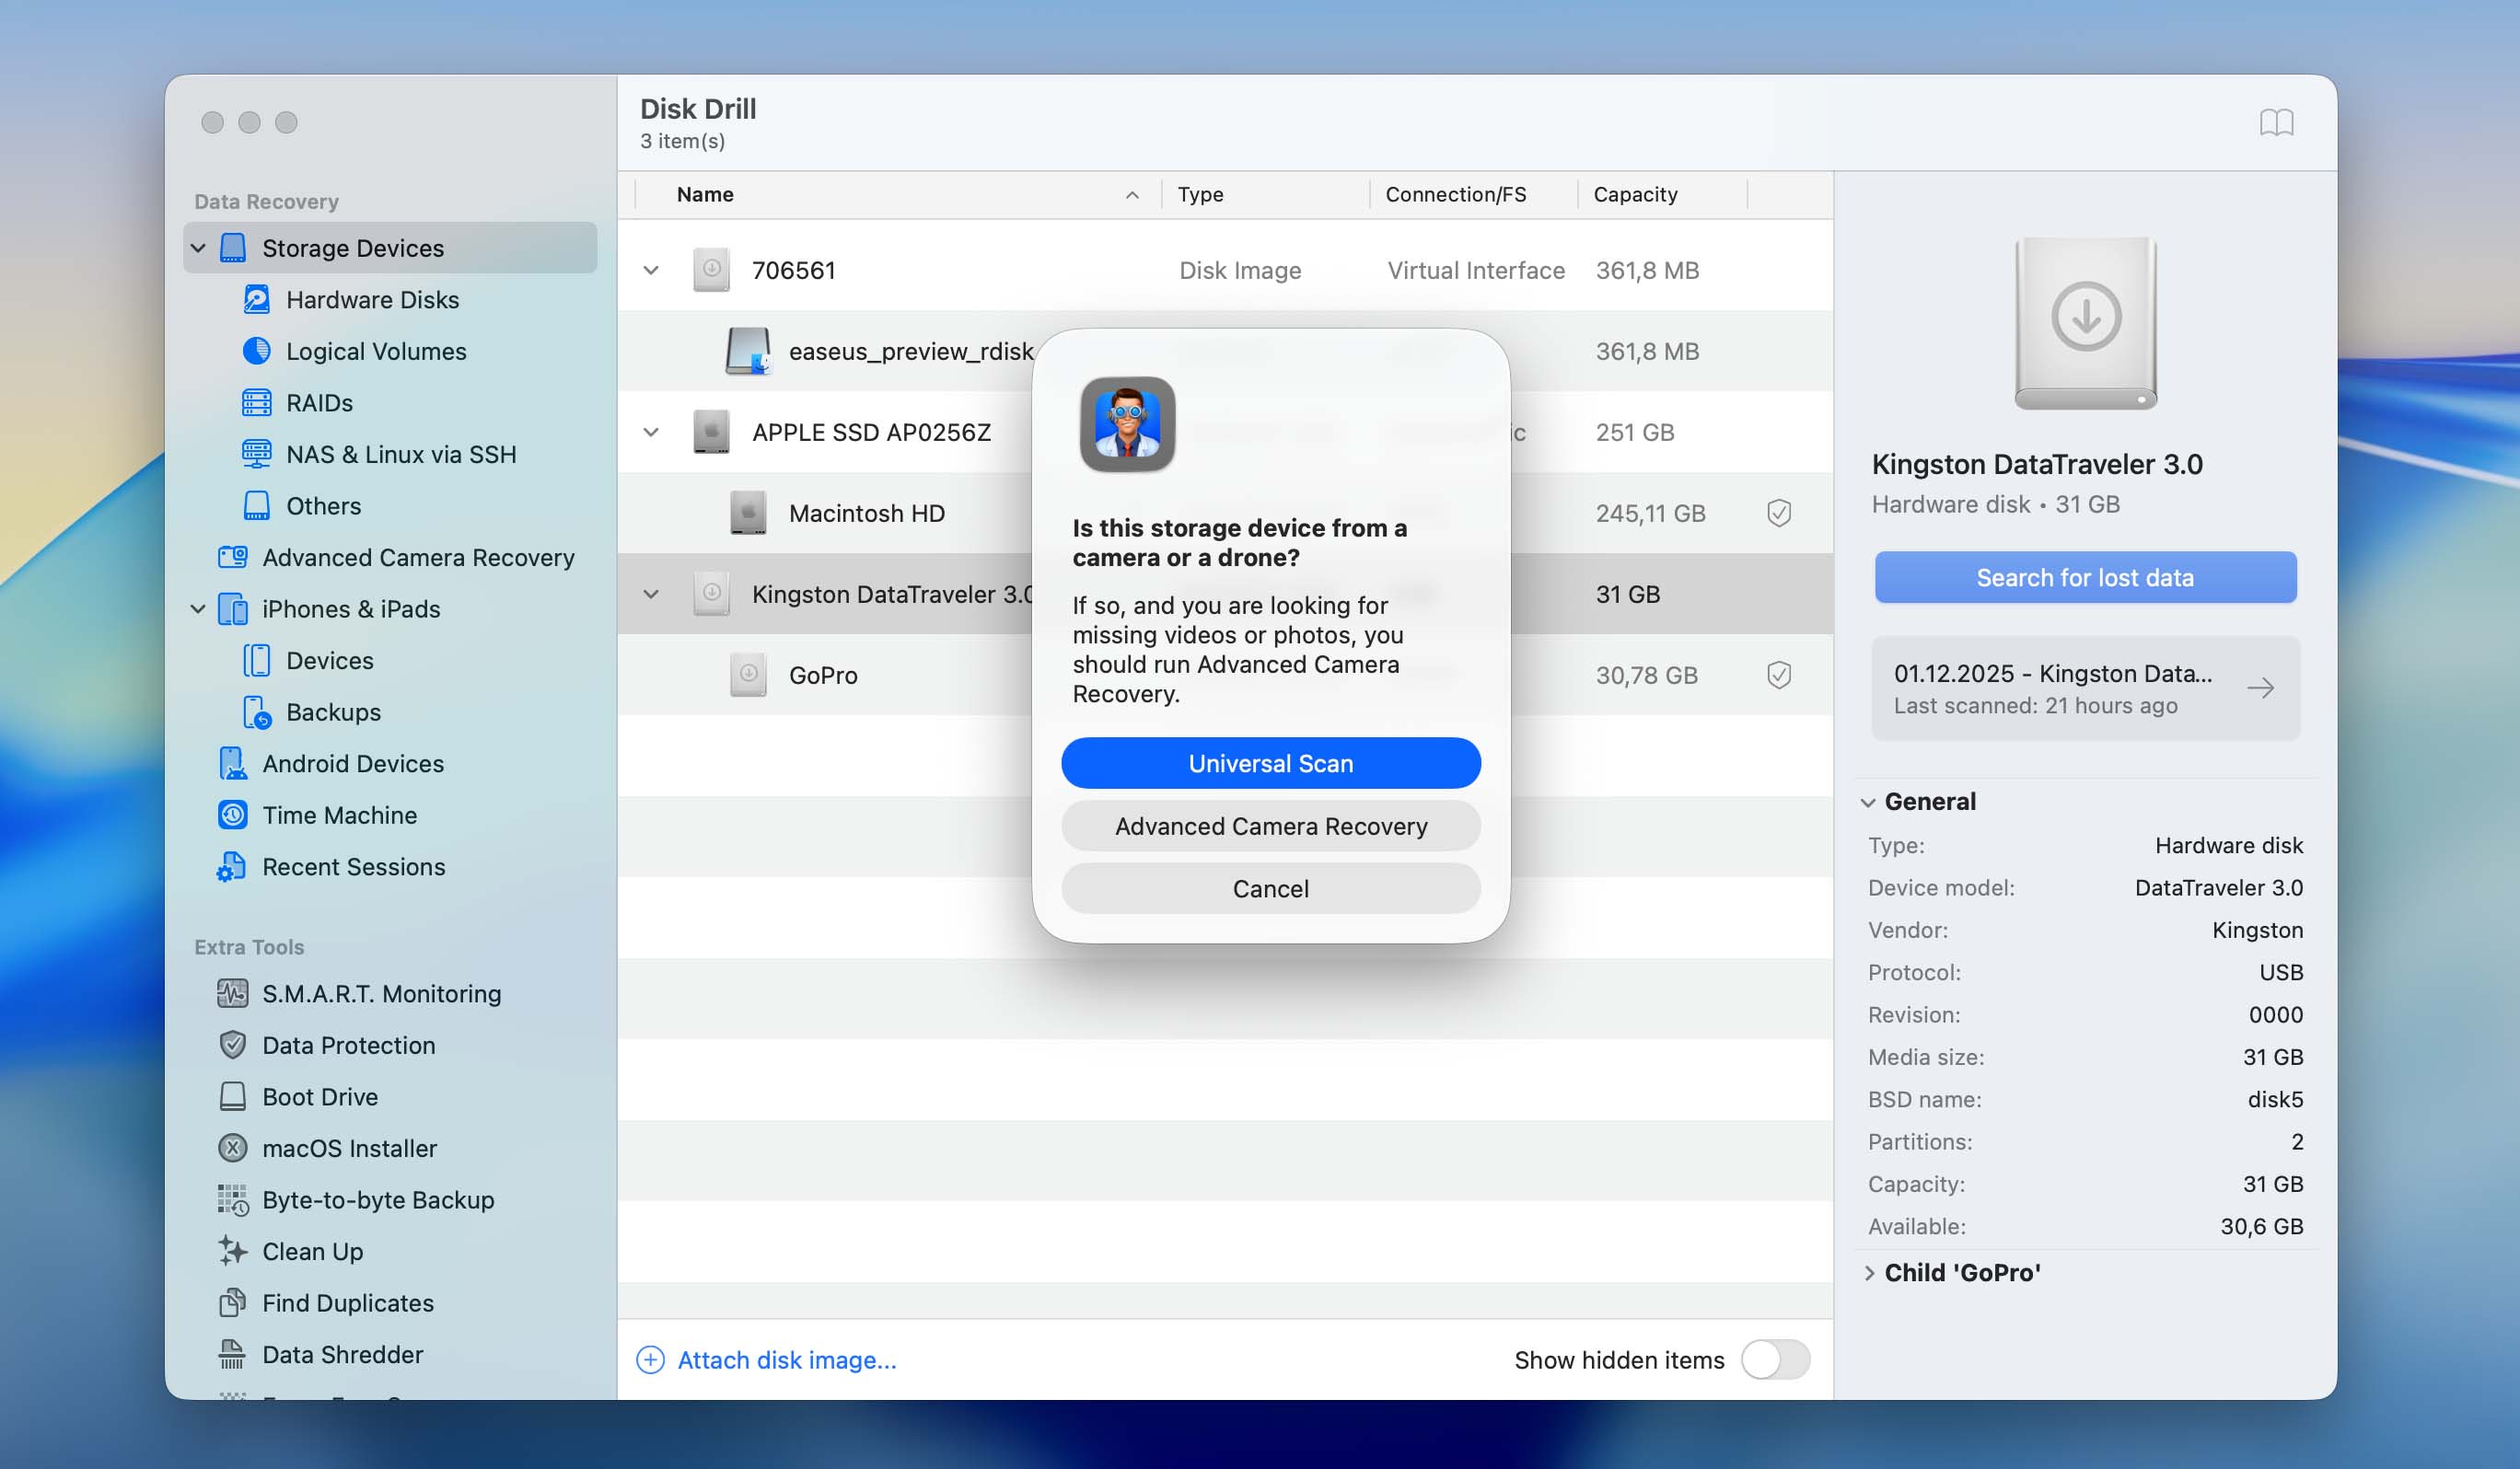The height and width of the screenshot is (1469, 2520).
Task: Expand the Child 'GoPro' section
Action: pos(1869,1272)
